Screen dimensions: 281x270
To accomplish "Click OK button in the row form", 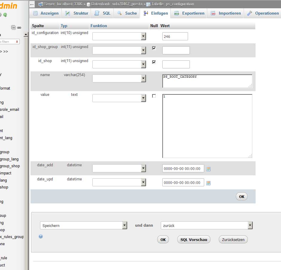I will click(242, 197).
